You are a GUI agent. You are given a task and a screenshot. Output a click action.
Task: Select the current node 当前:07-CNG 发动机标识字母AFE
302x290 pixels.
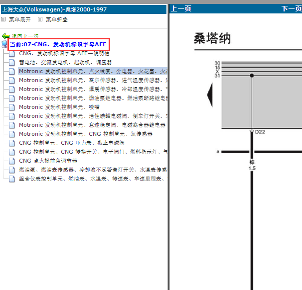coord(58,44)
